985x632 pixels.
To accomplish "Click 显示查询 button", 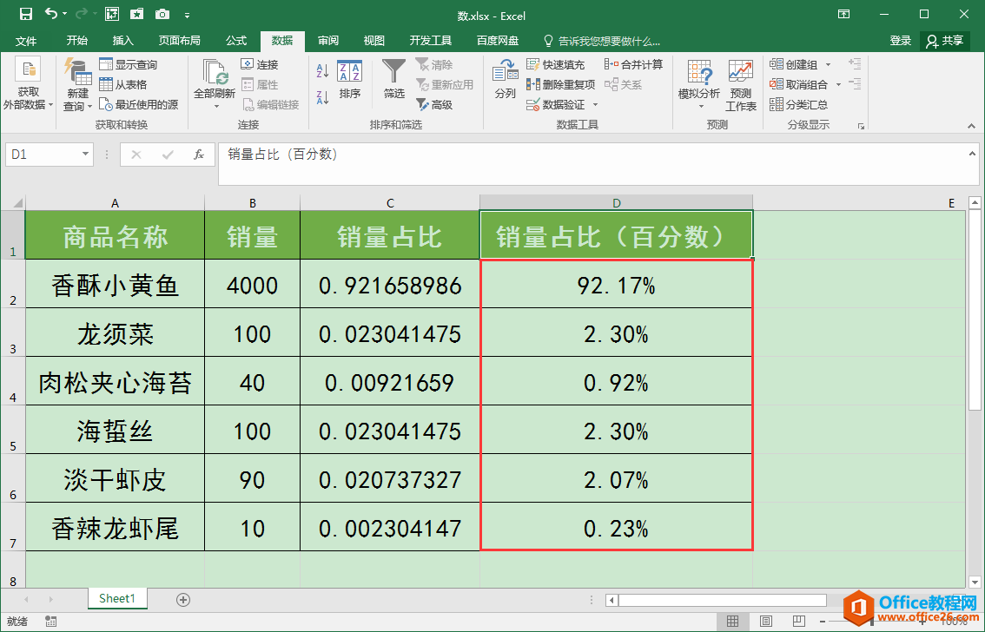I will coord(129,64).
